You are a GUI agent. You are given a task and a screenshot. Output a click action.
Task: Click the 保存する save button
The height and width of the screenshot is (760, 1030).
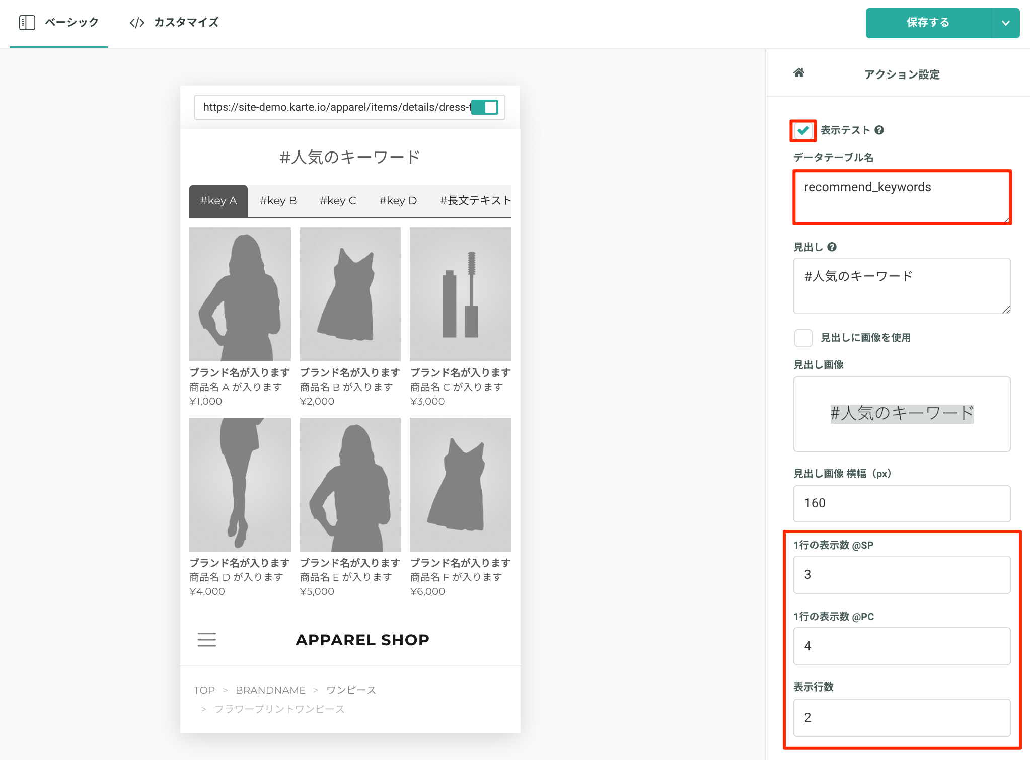(x=928, y=23)
